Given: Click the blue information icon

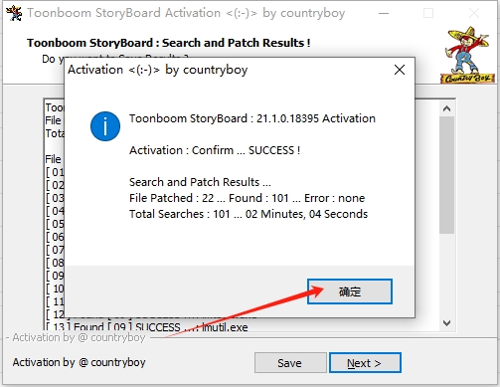Looking at the screenshot, I should click(x=105, y=126).
